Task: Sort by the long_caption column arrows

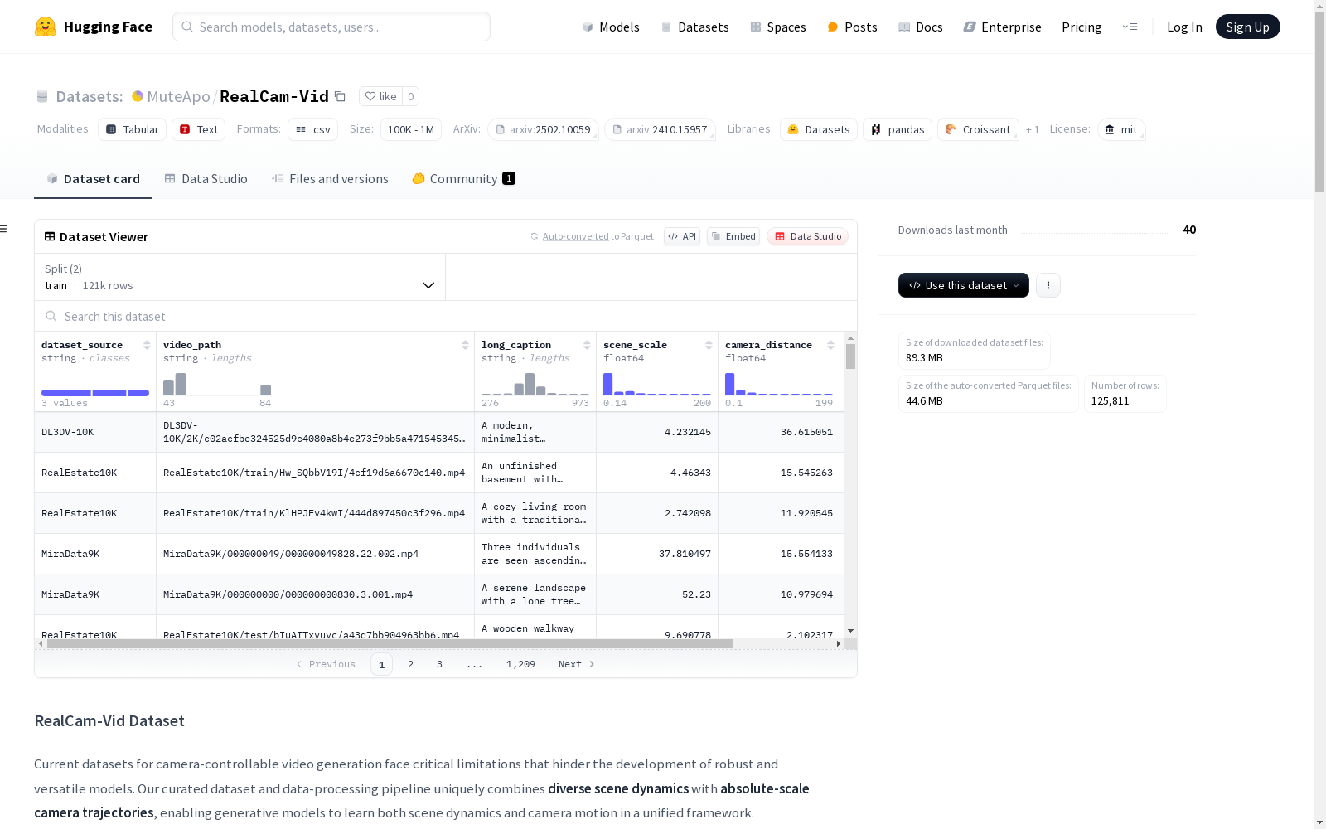Action: pos(587,345)
